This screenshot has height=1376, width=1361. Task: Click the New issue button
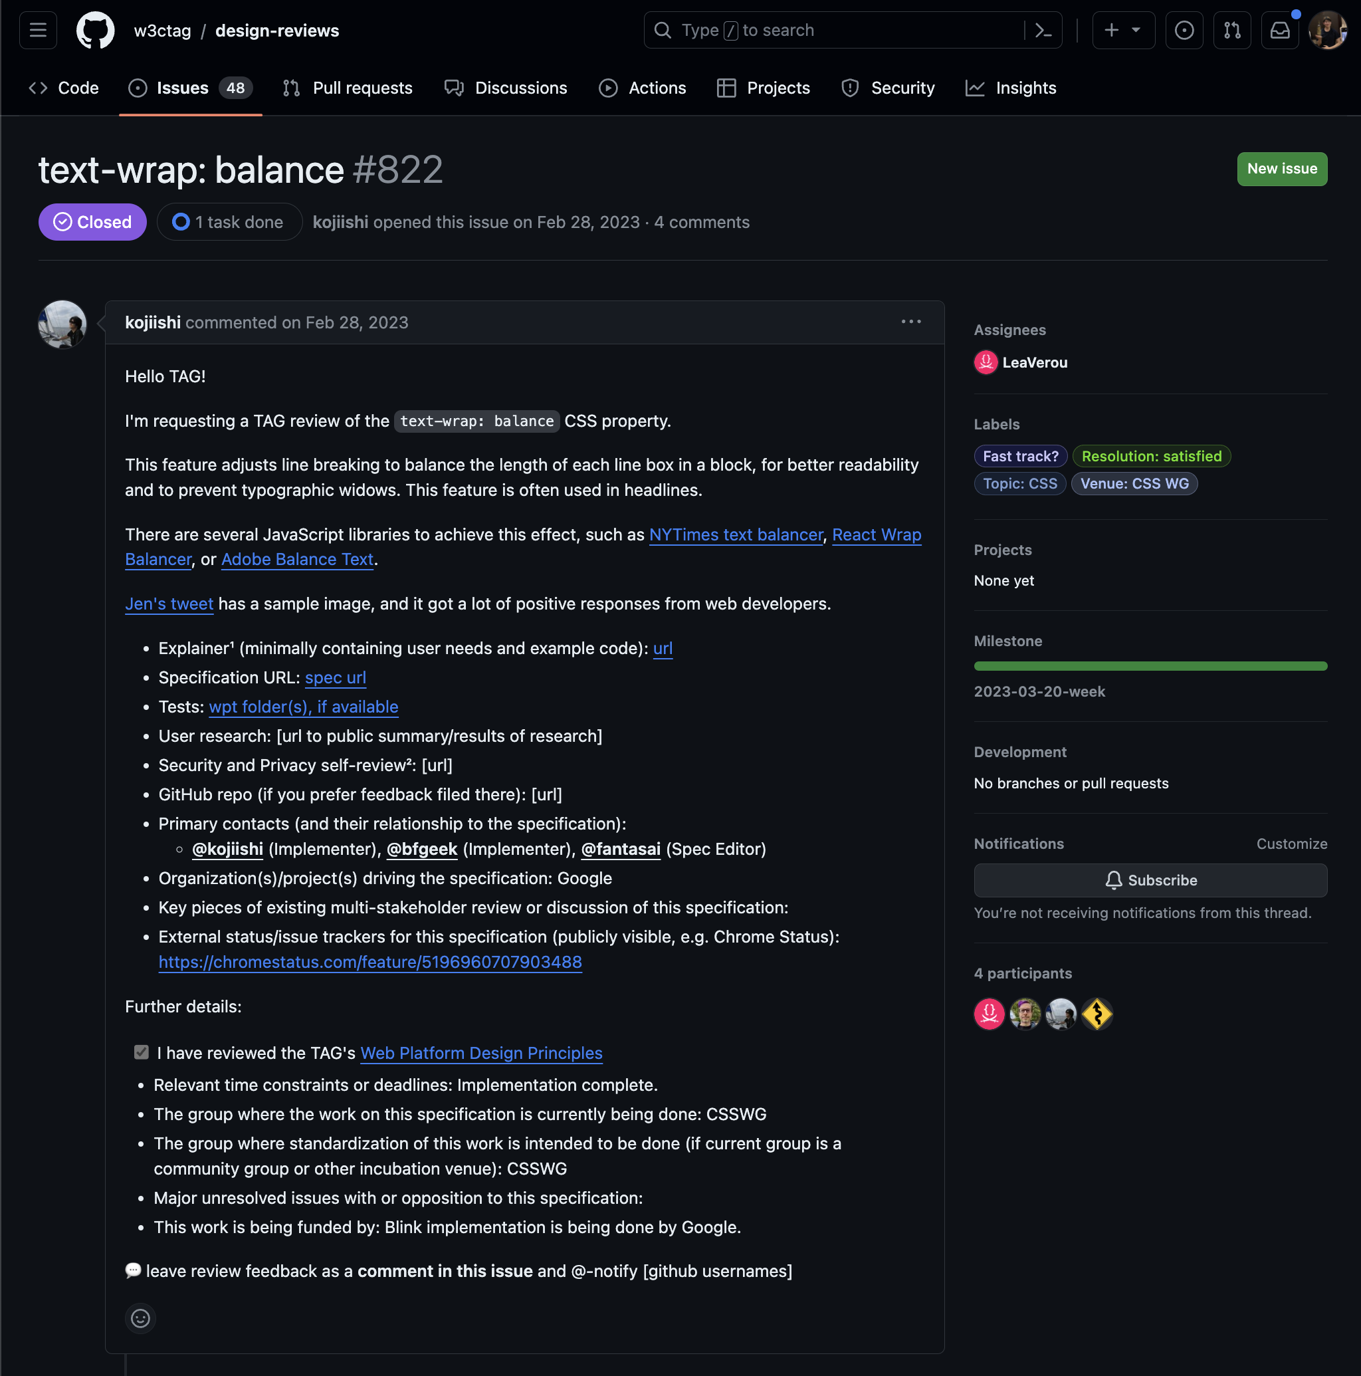coord(1281,169)
